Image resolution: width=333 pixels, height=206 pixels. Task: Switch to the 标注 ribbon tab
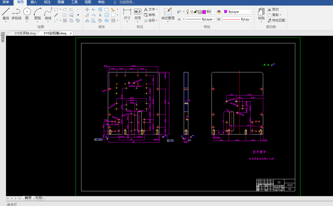pos(47,2)
